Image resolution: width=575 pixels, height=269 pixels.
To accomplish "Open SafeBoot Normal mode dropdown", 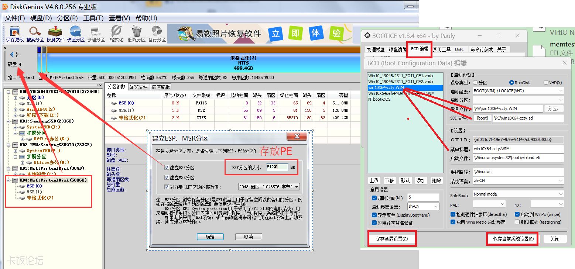I will [518, 194].
